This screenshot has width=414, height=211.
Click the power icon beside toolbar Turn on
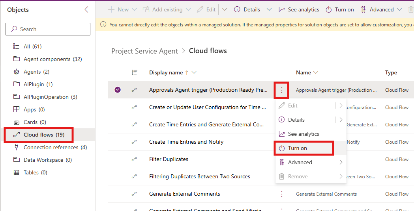click(328, 10)
